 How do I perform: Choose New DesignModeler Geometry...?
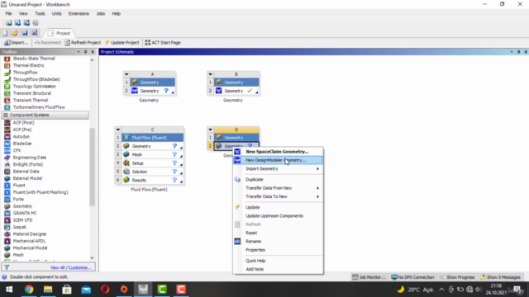278,160
